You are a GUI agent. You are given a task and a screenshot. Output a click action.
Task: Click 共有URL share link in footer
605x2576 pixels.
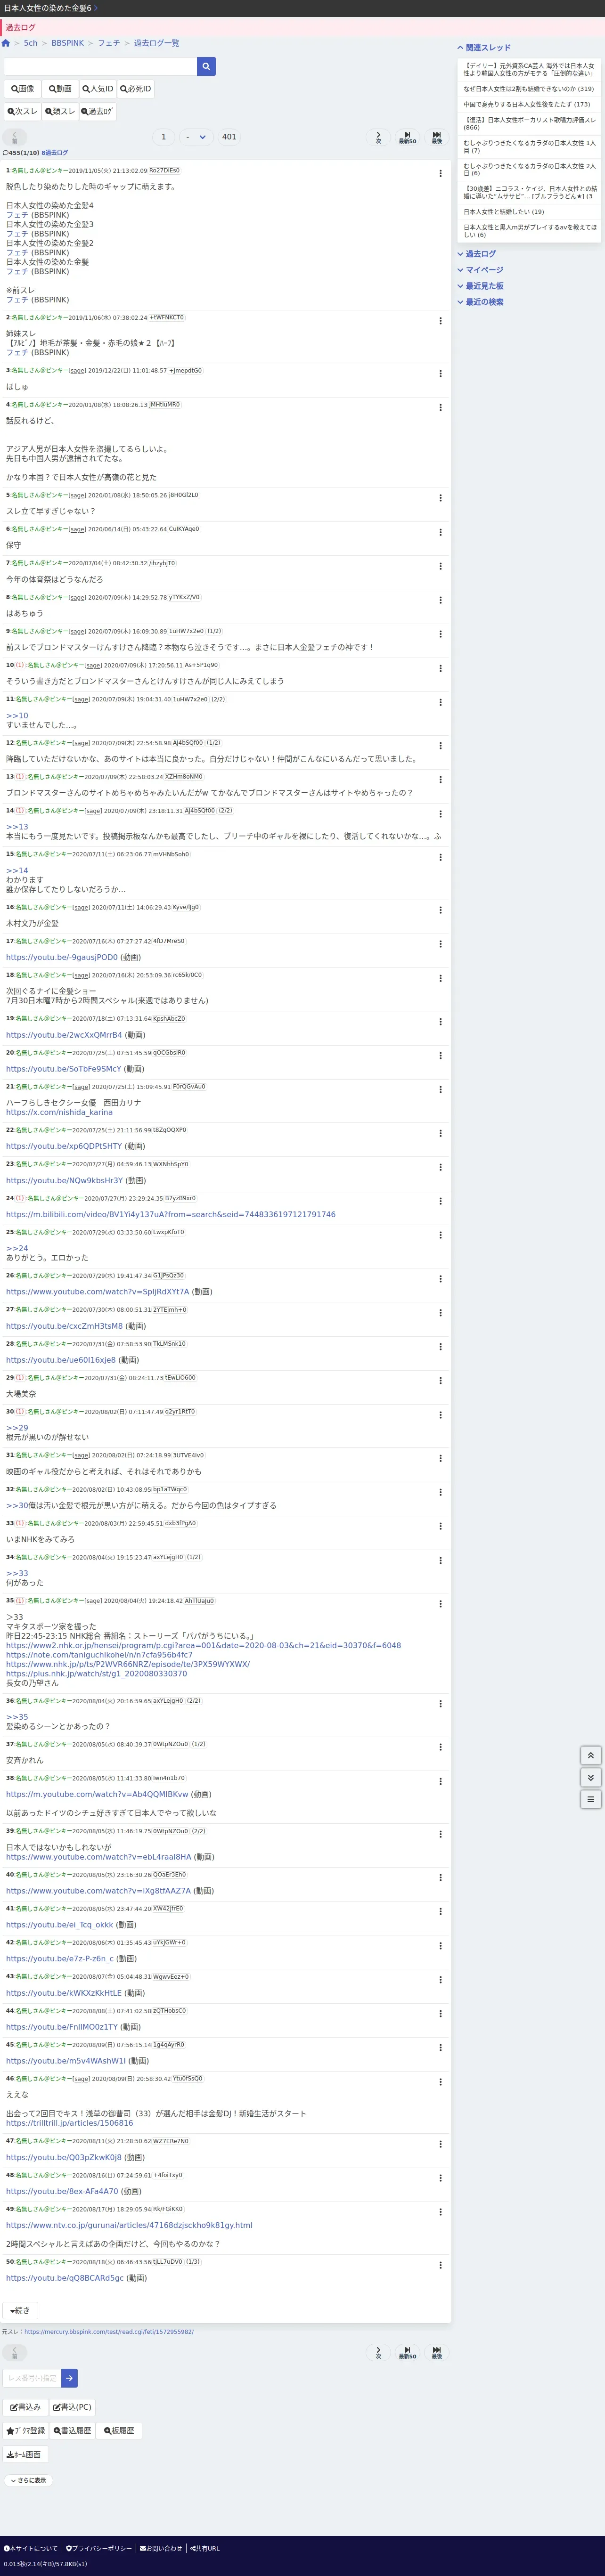coord(204,2548)
